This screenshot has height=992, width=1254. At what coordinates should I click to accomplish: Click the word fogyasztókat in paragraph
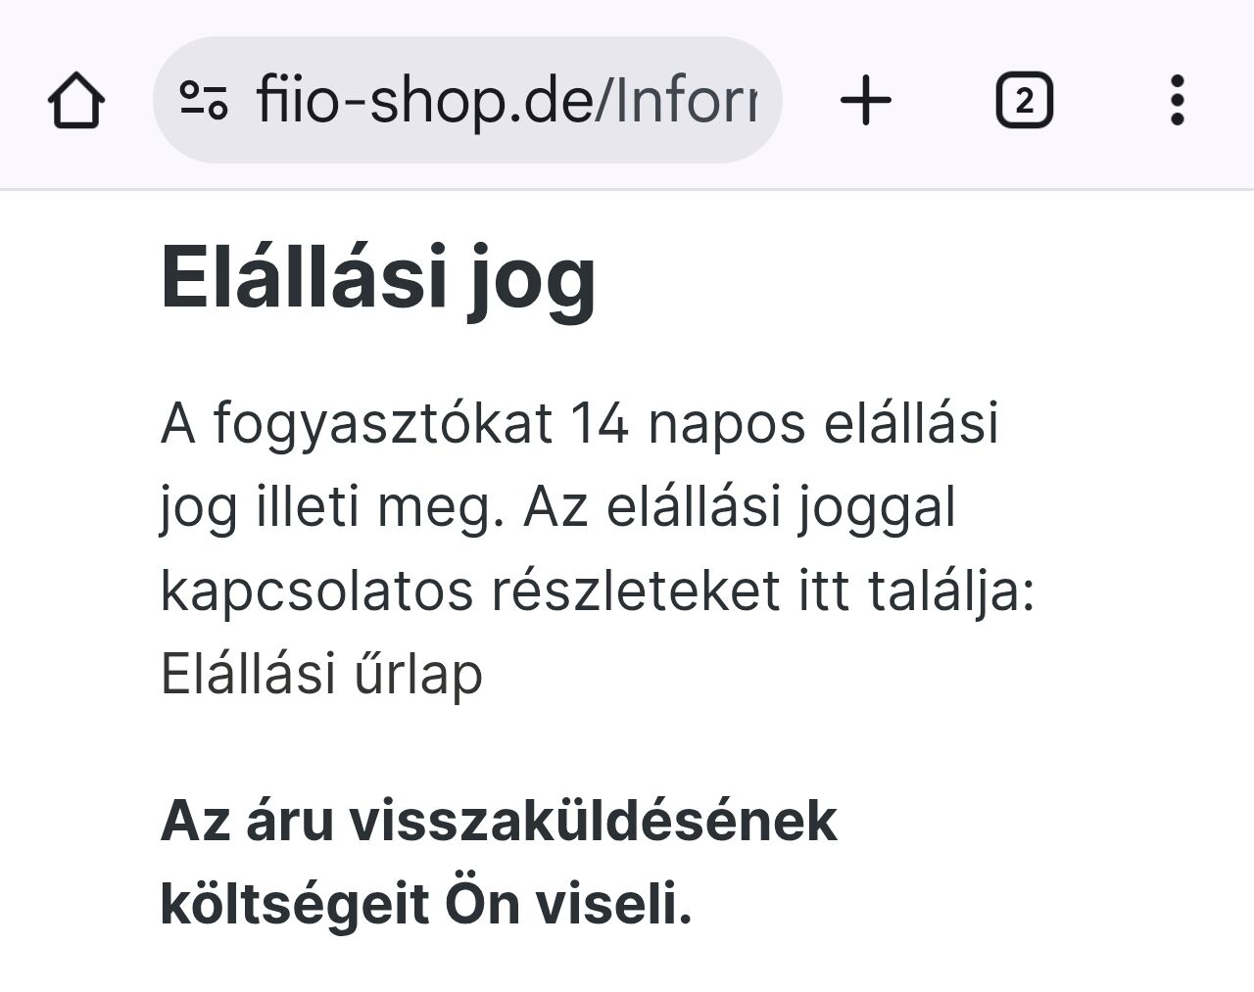pyautogui.click(x=382, y=424)
